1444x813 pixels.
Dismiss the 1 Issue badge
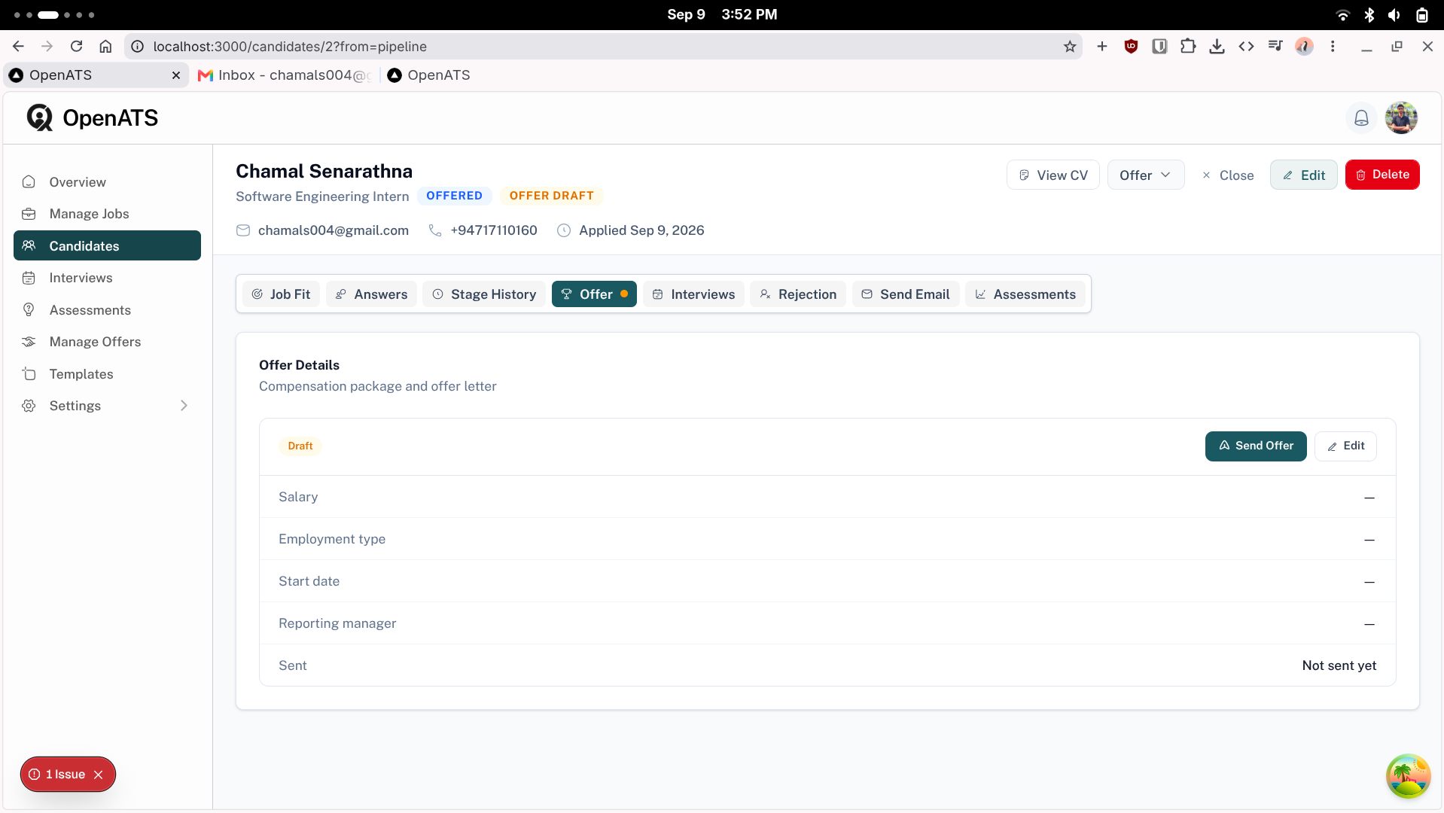click(98, 775)
